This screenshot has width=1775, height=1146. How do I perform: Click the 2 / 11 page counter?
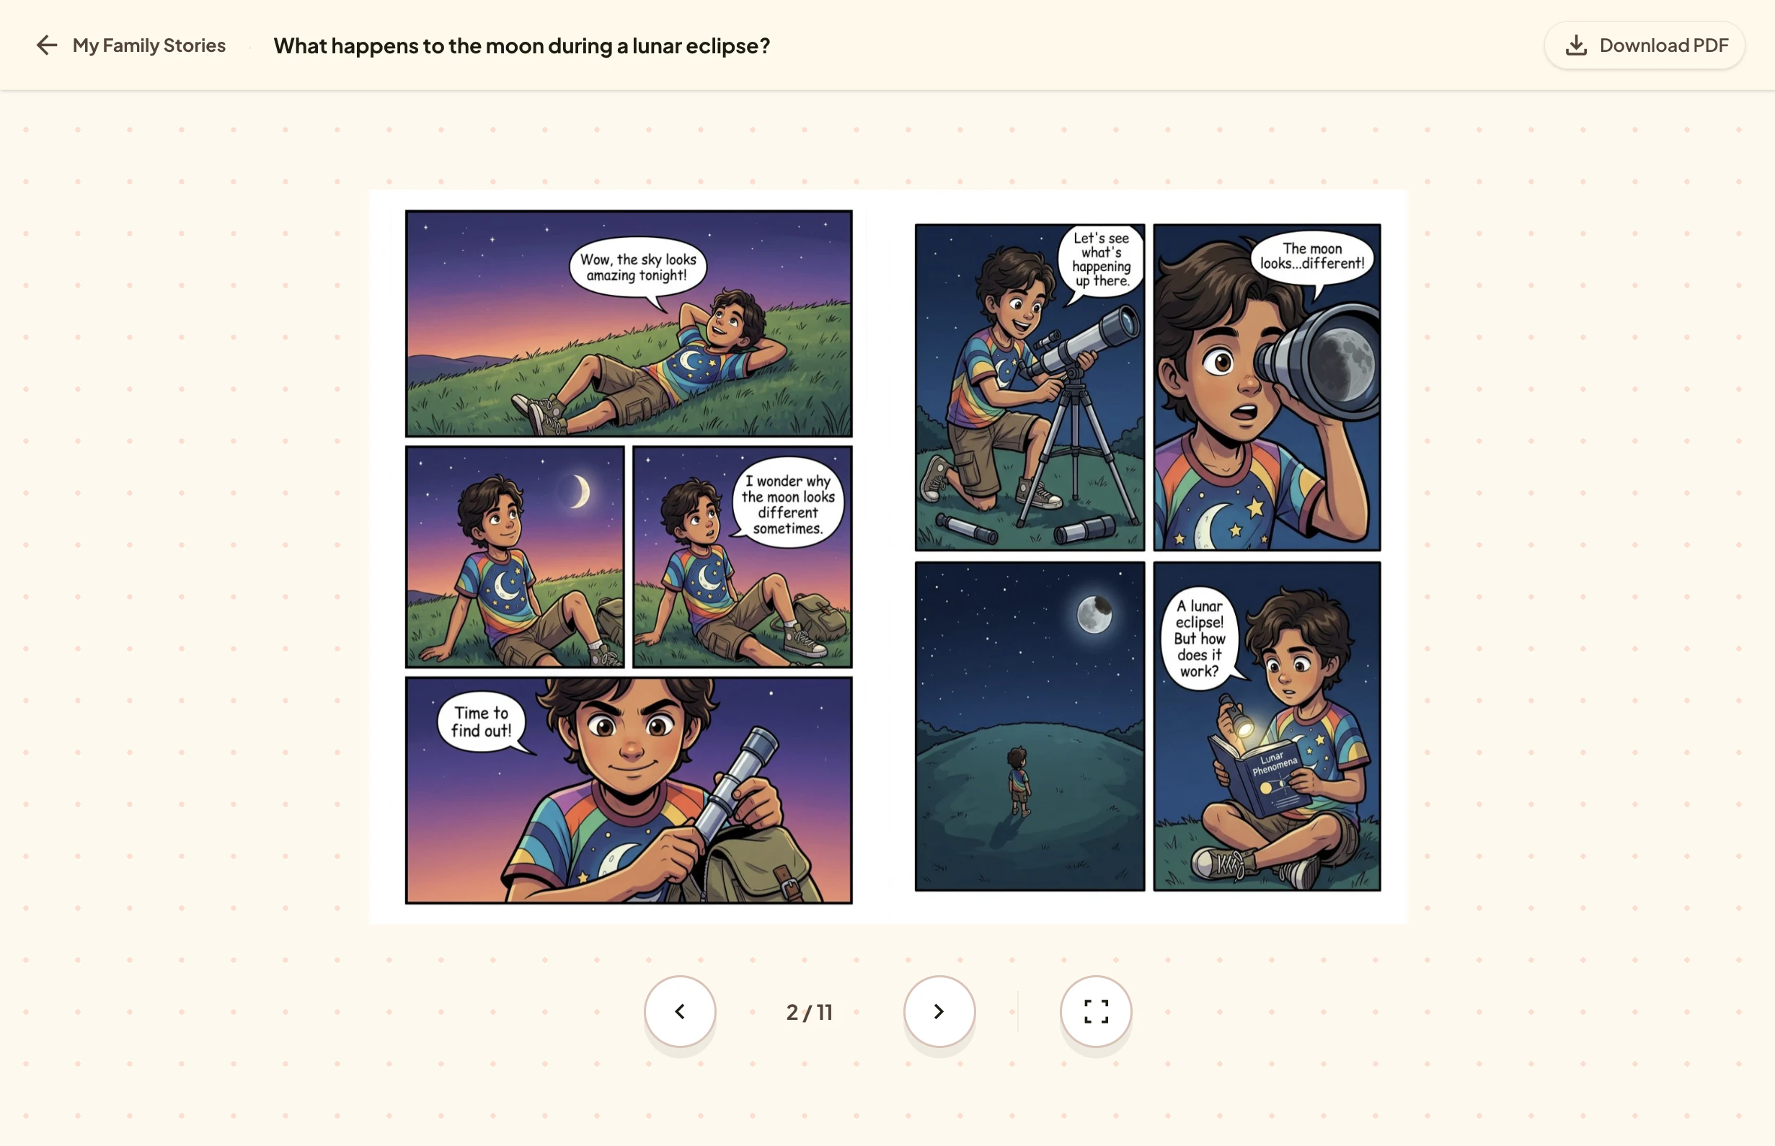(x=810, y=1012)
